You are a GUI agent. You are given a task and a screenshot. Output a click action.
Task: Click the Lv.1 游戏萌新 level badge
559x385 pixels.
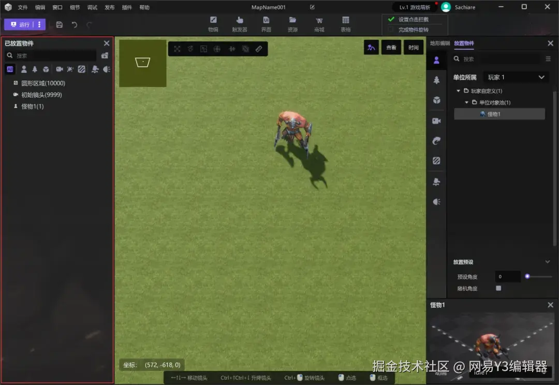pos(414,7)
